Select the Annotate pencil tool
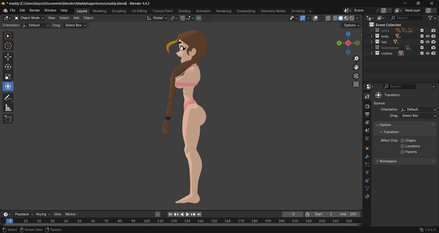Viewport: 439px width, 233px height. (8, 98)
